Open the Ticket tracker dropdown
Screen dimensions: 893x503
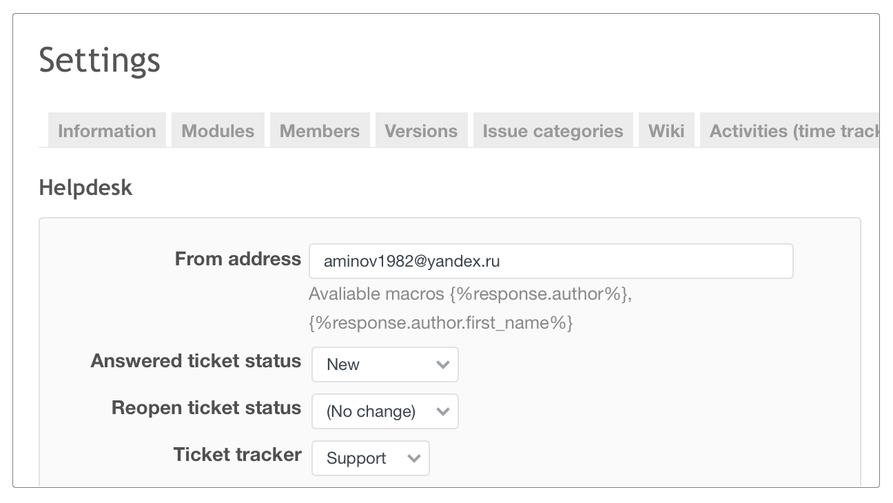point(370,458)
